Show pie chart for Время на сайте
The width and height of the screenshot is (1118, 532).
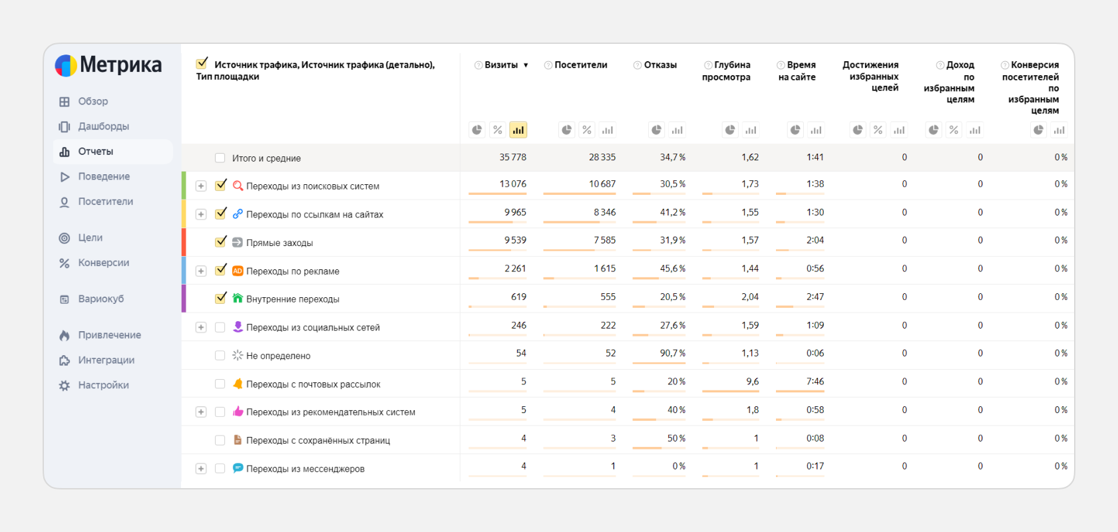click(795, 130)
